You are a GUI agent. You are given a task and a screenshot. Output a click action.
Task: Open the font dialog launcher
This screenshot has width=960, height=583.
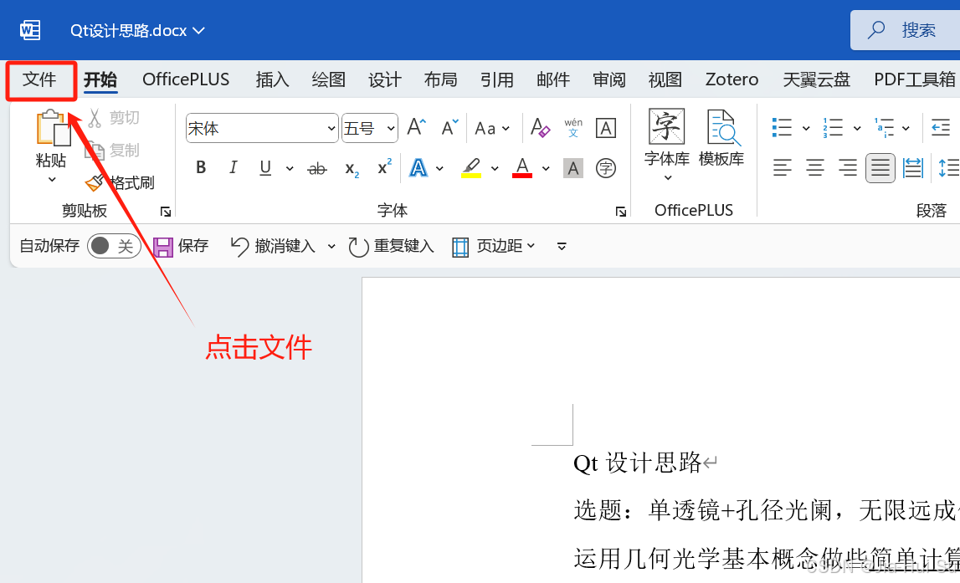point(621,212)
